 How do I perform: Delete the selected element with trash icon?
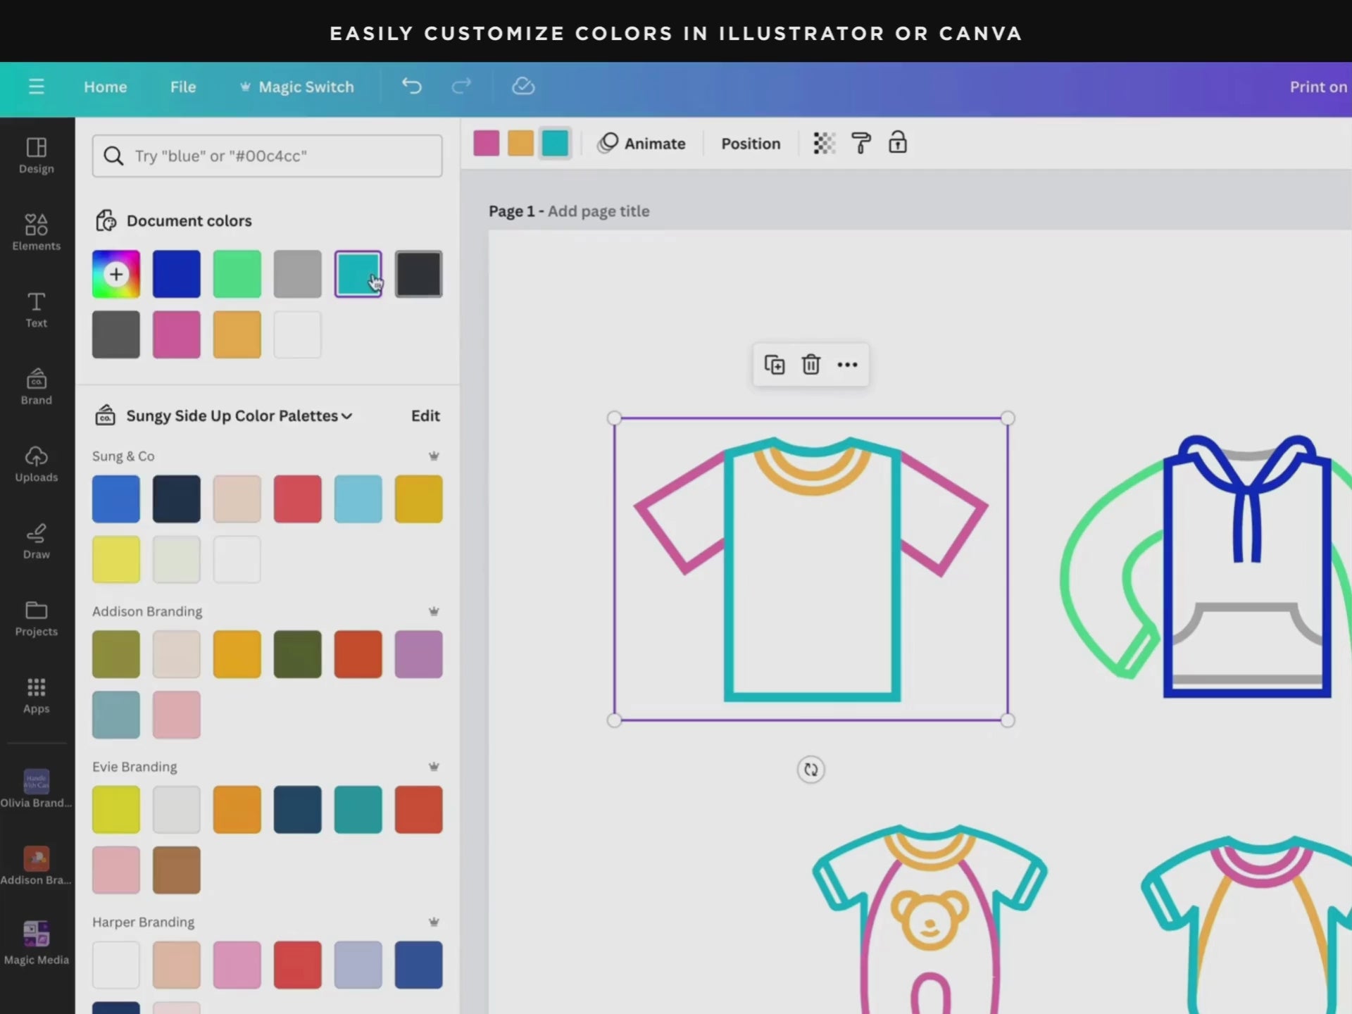click(x=811, y=365)
